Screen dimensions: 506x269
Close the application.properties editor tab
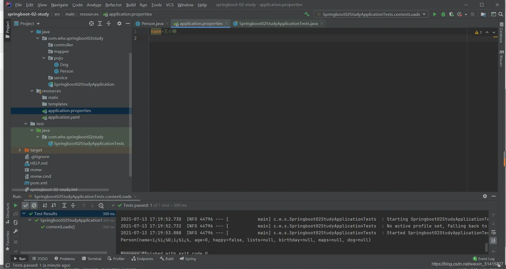[x=227, y=23]
